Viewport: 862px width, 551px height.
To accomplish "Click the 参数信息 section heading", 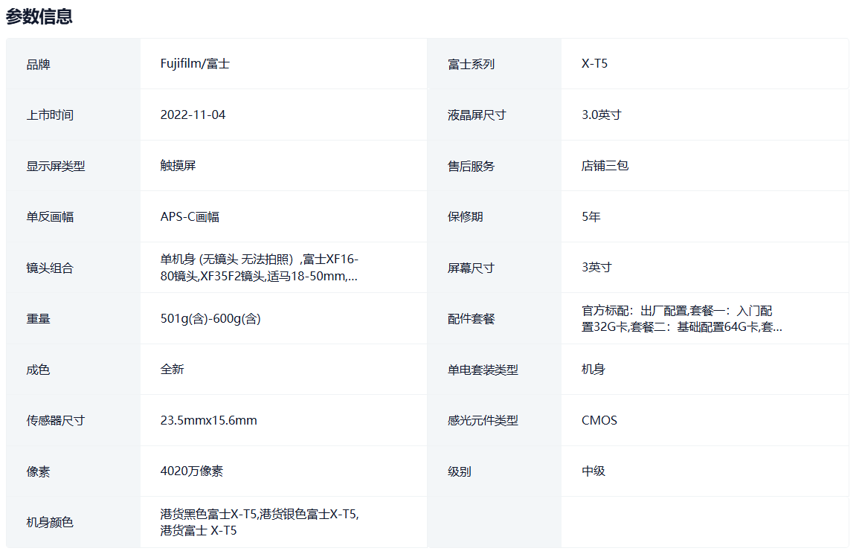I will (x=39, y=16).
